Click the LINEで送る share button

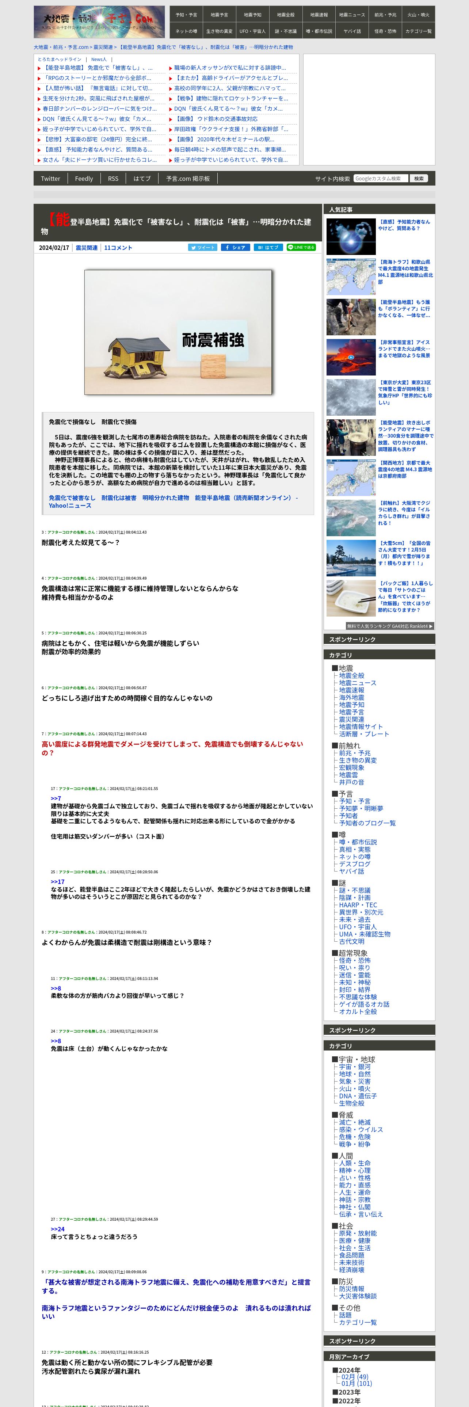(301, 247)
